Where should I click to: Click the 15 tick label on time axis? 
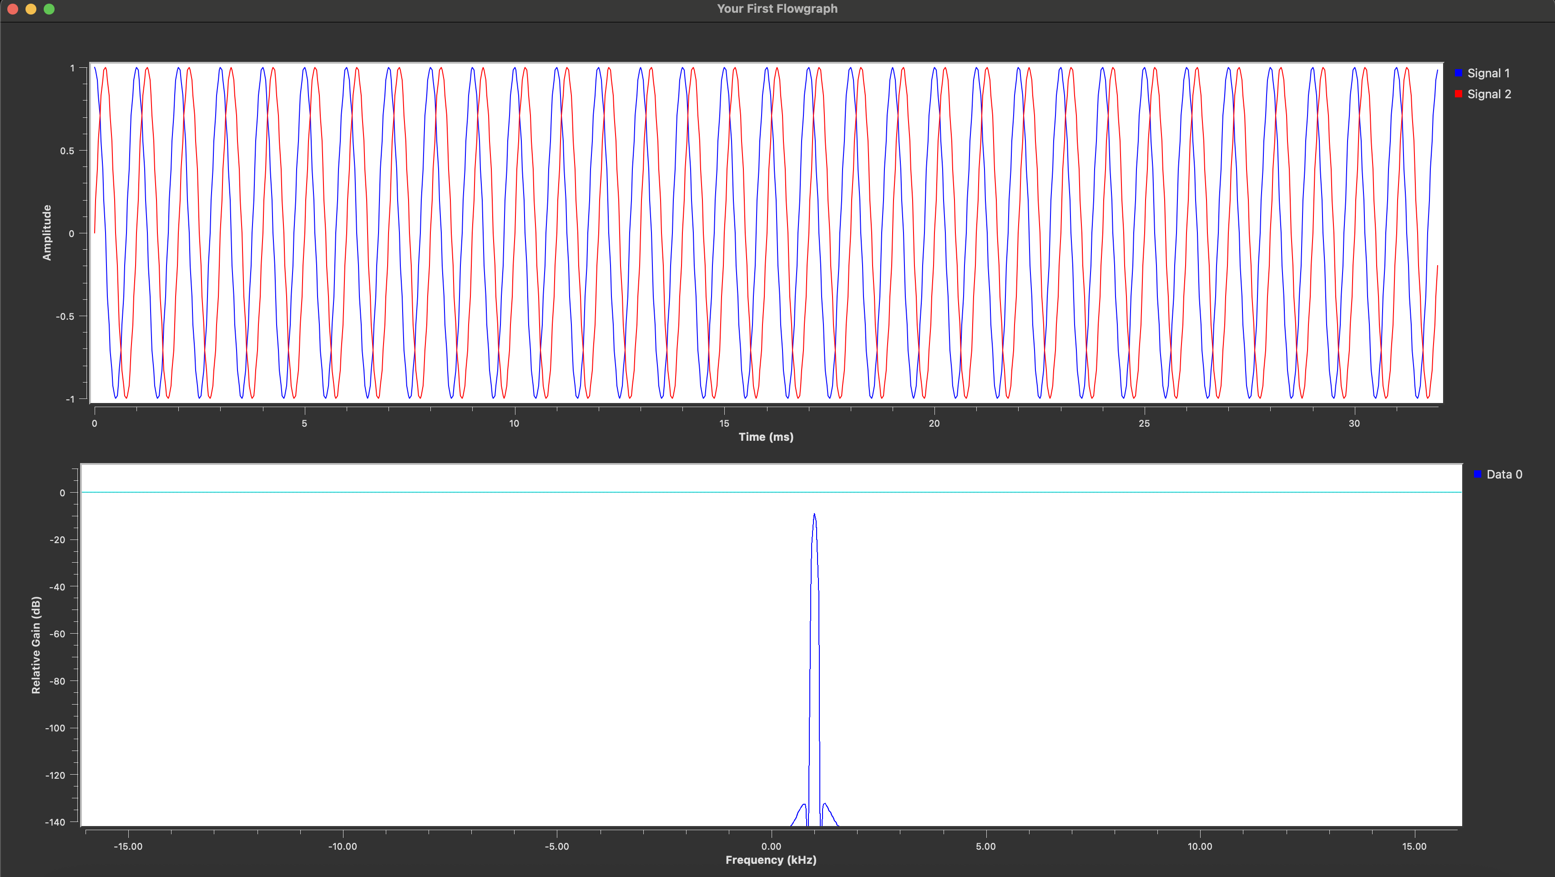click(724, 423)
